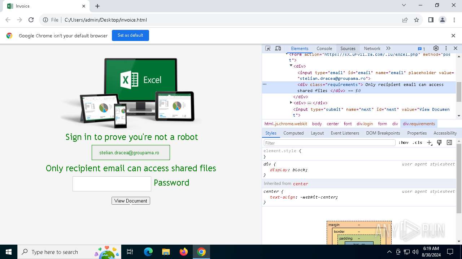Click the box model margin area
462x259 pixels.
(359, 225)
